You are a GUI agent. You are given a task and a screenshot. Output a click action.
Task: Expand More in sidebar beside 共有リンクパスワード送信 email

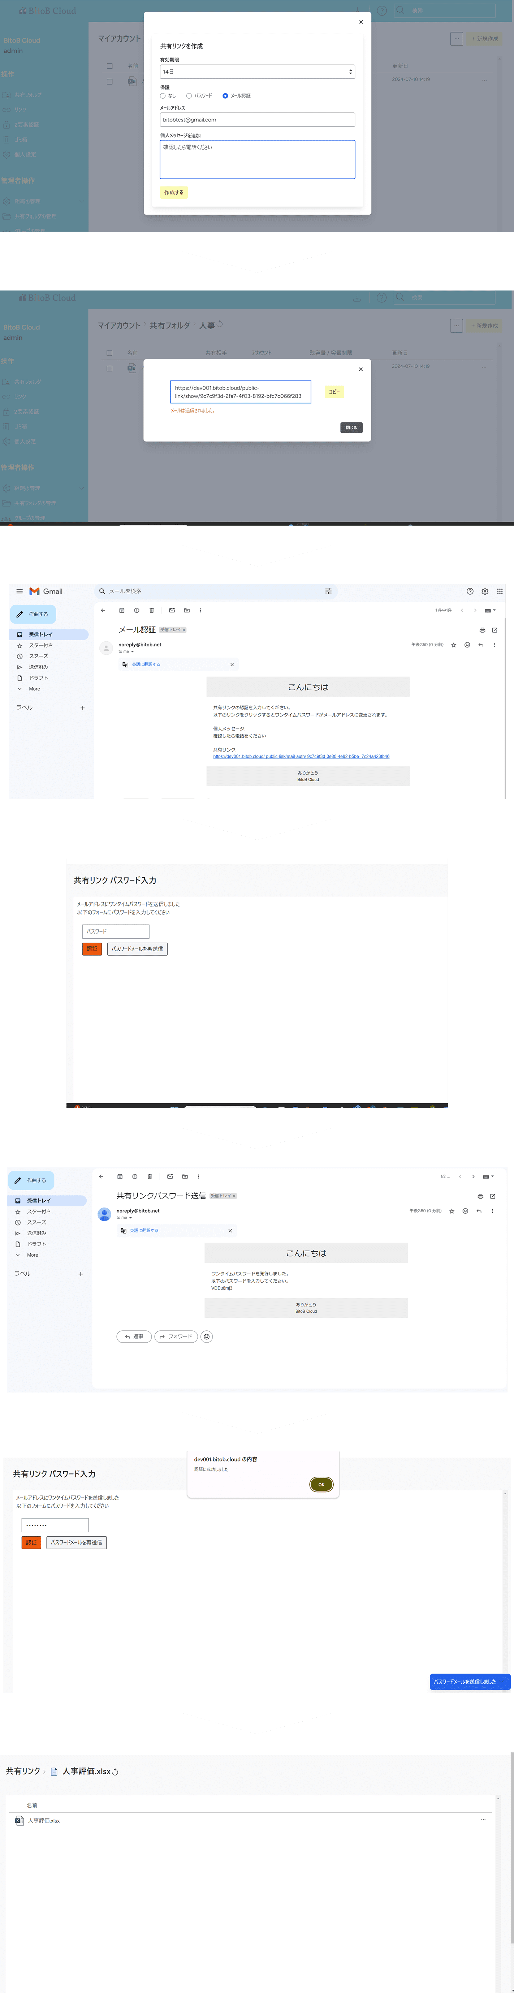tap(33, 1255)
